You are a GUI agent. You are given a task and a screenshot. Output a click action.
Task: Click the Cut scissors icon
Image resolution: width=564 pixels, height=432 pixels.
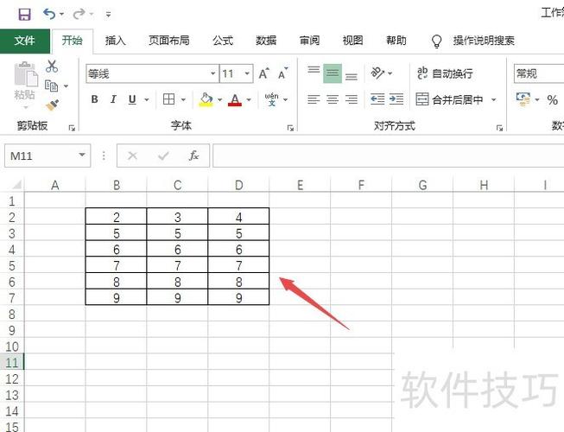click(x=52, y=67)
